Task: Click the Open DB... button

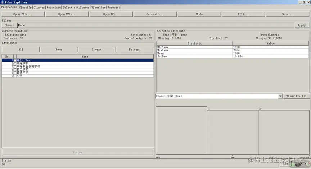Action: coord(111,14)
